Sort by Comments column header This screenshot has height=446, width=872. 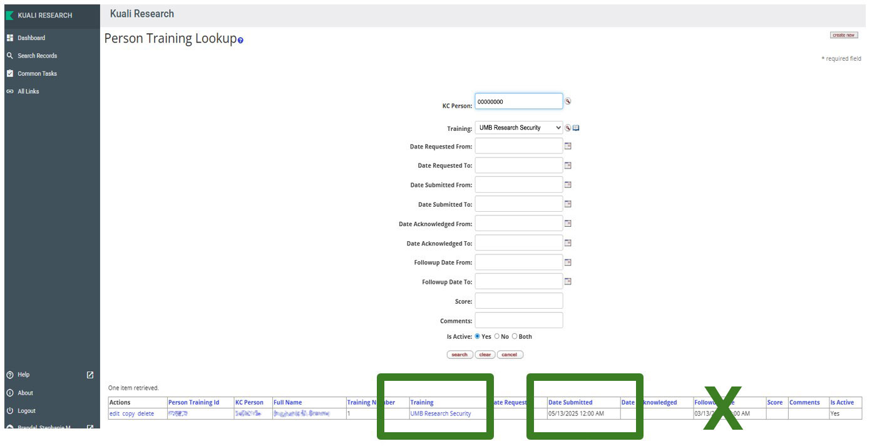point(804,402)
